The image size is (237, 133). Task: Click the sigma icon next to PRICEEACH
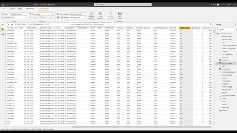point(220,84)
